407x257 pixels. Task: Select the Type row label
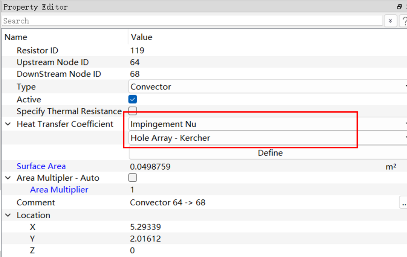pos(26,87)
